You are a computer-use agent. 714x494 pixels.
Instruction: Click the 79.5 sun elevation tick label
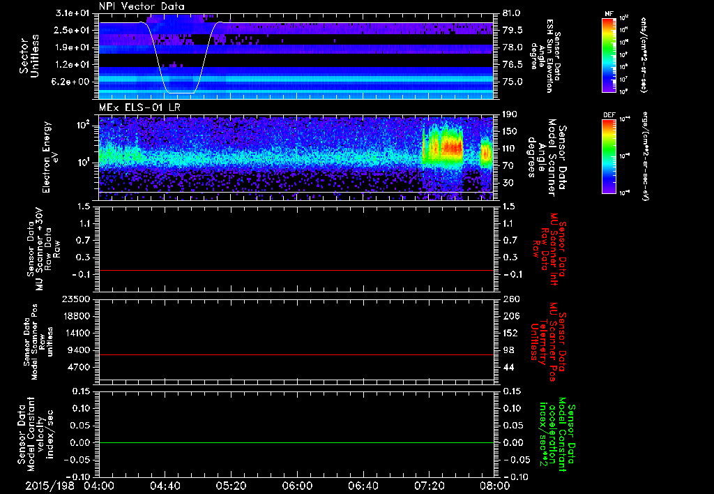[512, 30]
